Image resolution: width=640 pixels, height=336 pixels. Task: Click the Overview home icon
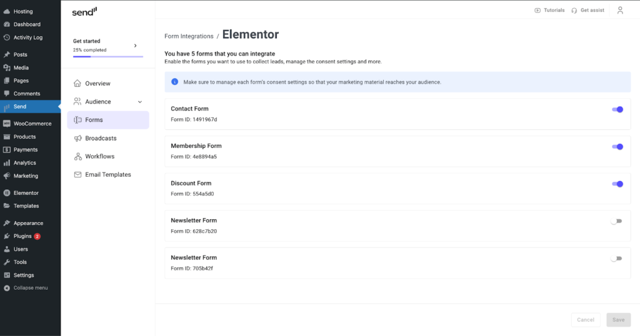point(77,83)
